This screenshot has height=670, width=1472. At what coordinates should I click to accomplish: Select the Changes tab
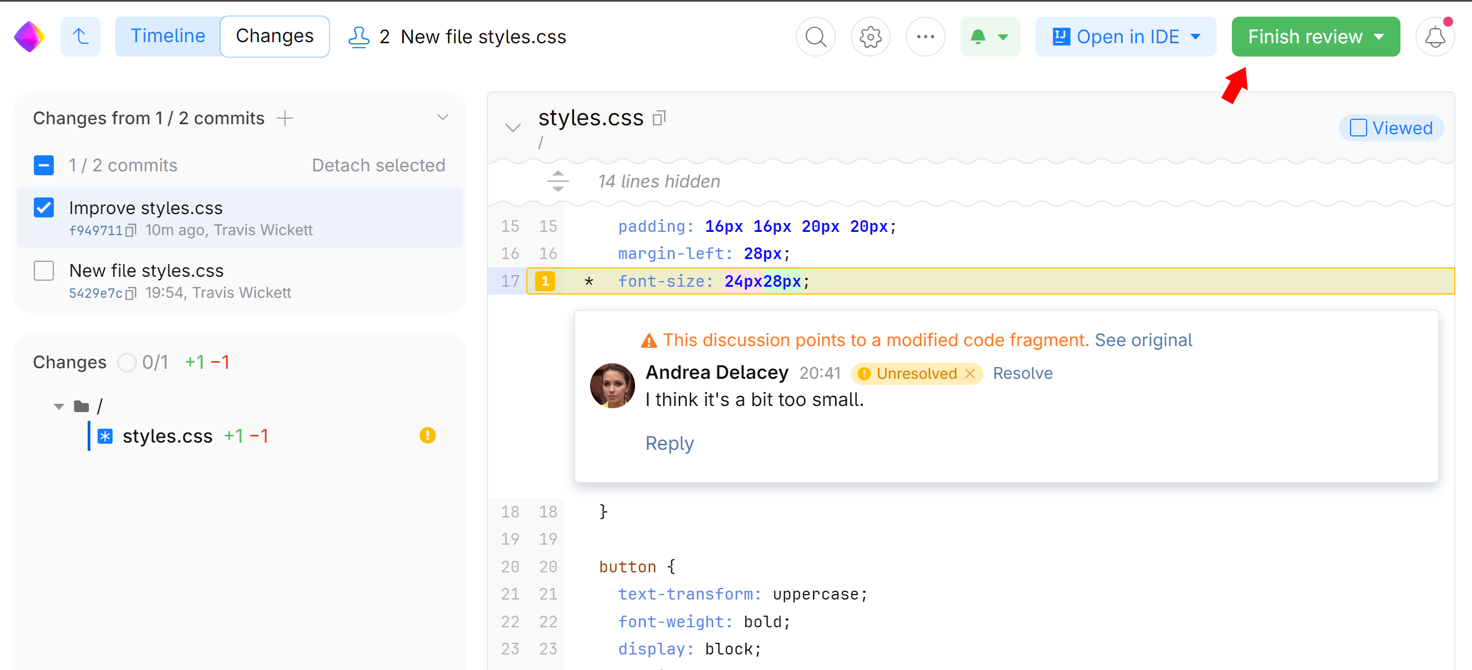275,37
